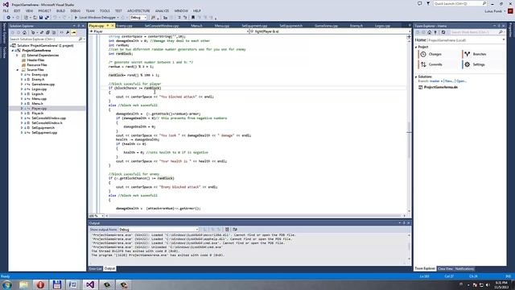Select GameArena.cpp in Solution Explorer
The height and width of the screenshot is (290, 515).
[x=43, y=85]
